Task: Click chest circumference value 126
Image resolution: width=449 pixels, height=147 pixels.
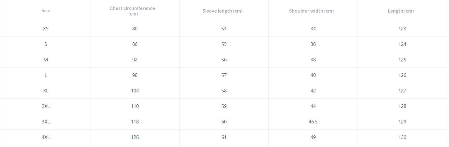Action: click(x=135, y=137)
